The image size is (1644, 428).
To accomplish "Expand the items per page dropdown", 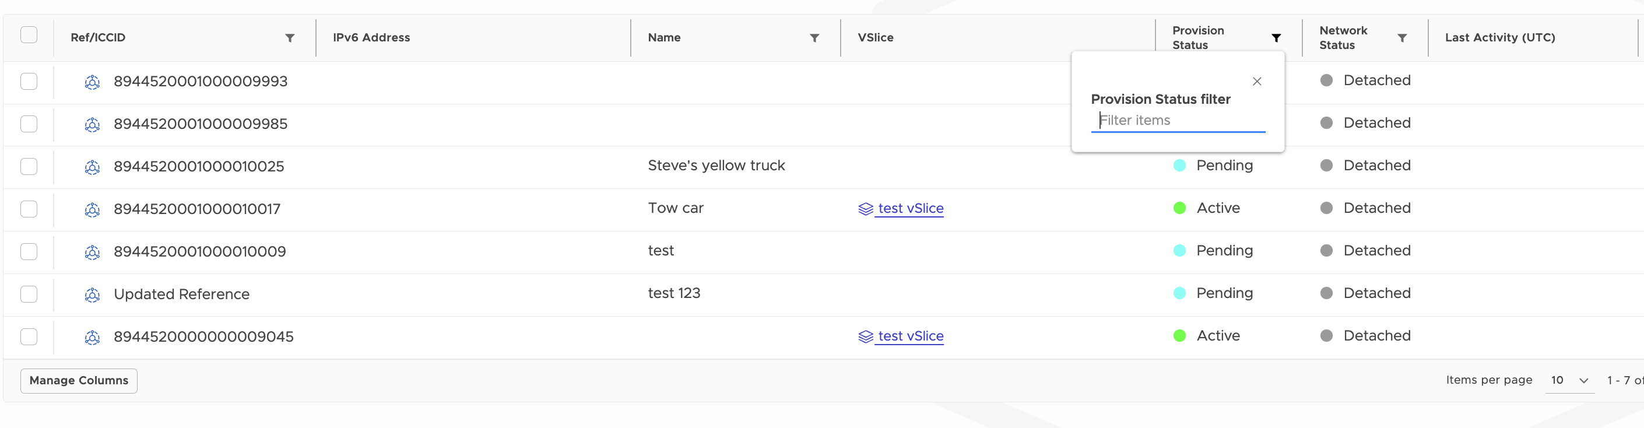I will click(1569, 381).
